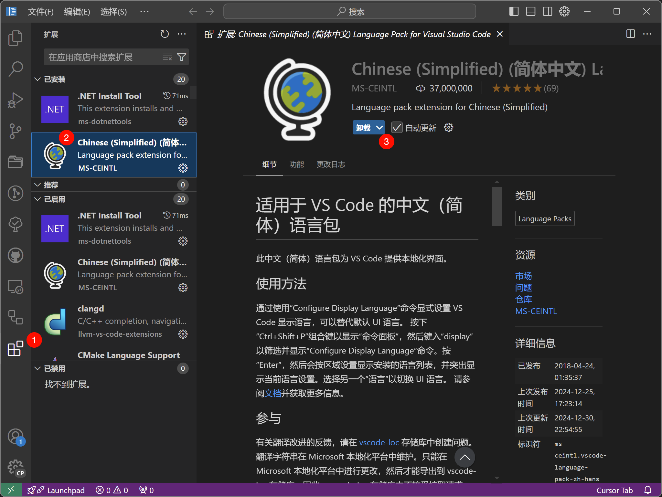The height and width of the screenshot is (497, 662).
Task: Open the 仓库 repository link
Action: pyautogui.click(x=524, y=299)
